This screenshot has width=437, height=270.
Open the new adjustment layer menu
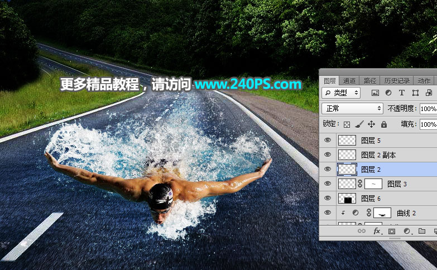[x=407, y=230]
